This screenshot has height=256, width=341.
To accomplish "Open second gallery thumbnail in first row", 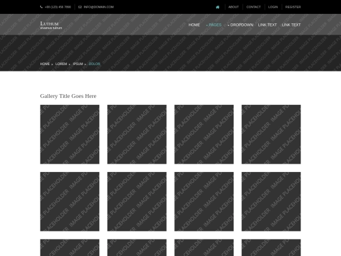I will point(137,134).
